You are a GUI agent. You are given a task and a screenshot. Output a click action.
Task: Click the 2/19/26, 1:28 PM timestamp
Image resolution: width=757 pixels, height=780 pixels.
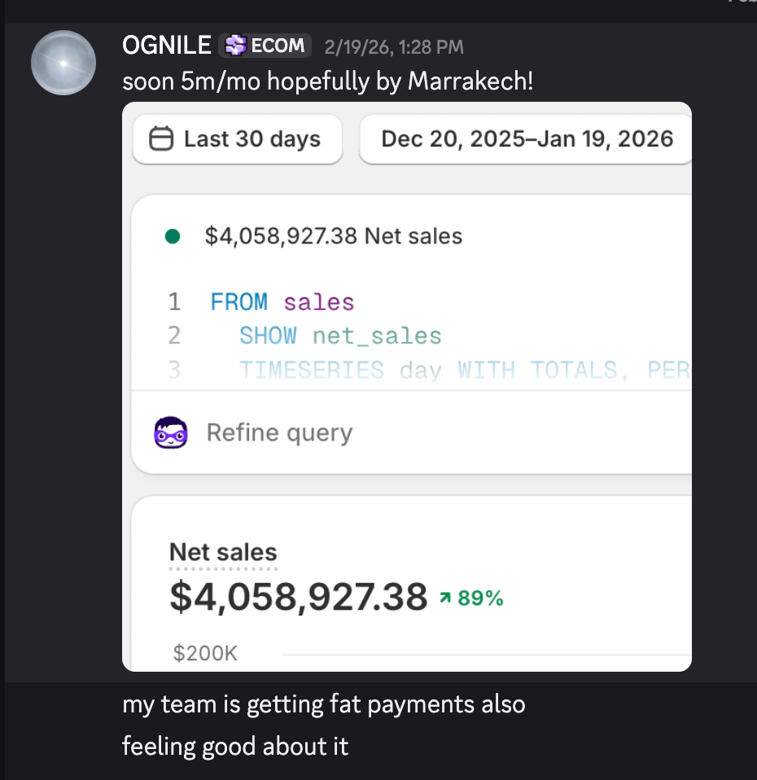394,47
